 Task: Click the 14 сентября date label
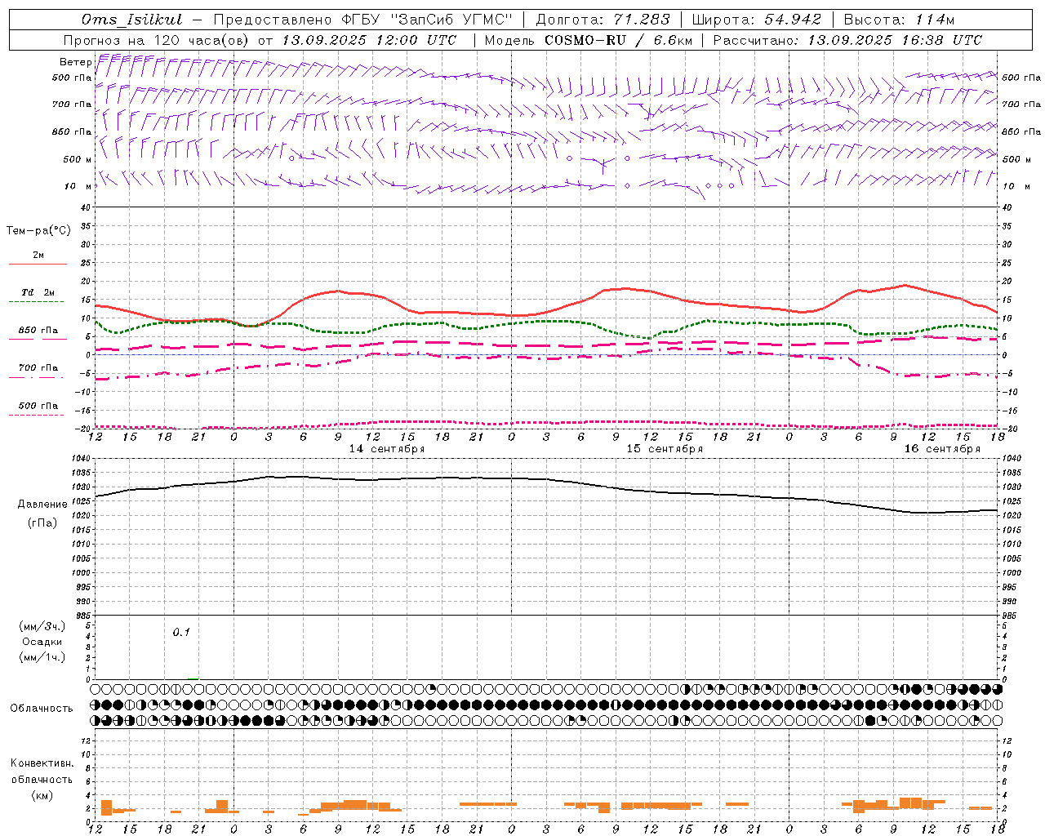coord(387,449)
